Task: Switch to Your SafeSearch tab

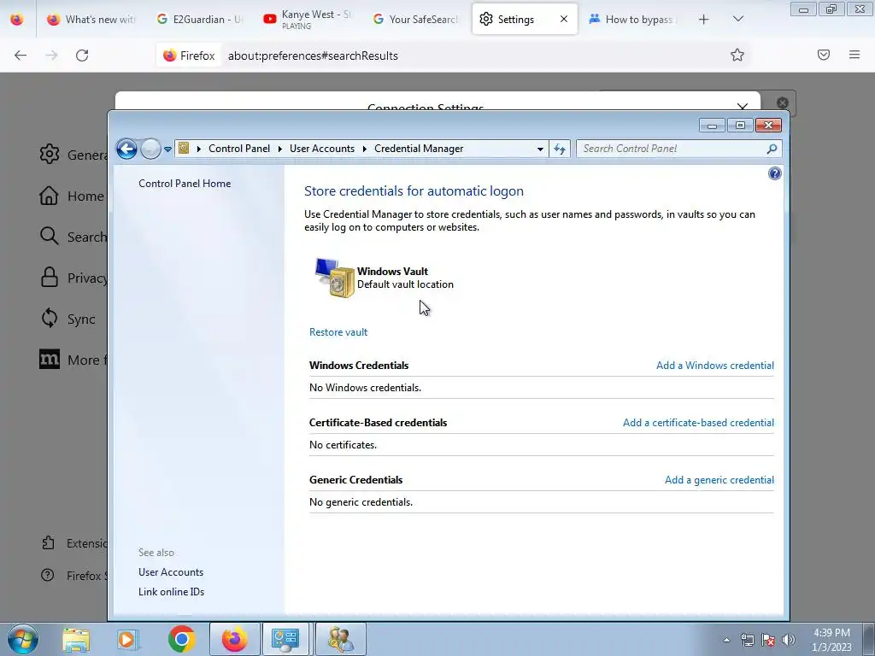Action: 415,20
